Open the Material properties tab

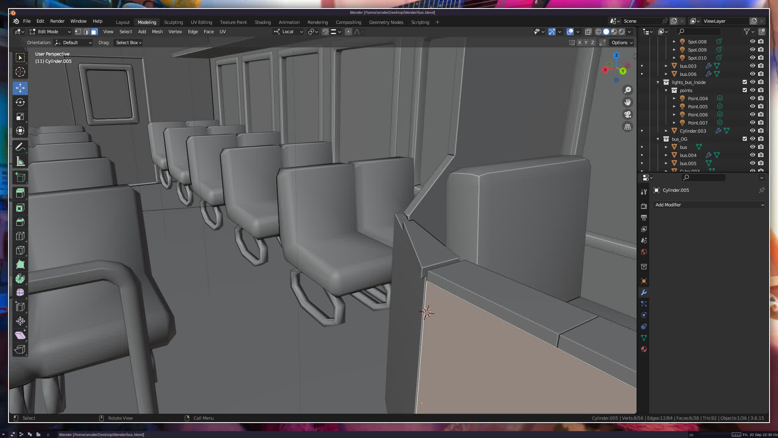[644, 349]
